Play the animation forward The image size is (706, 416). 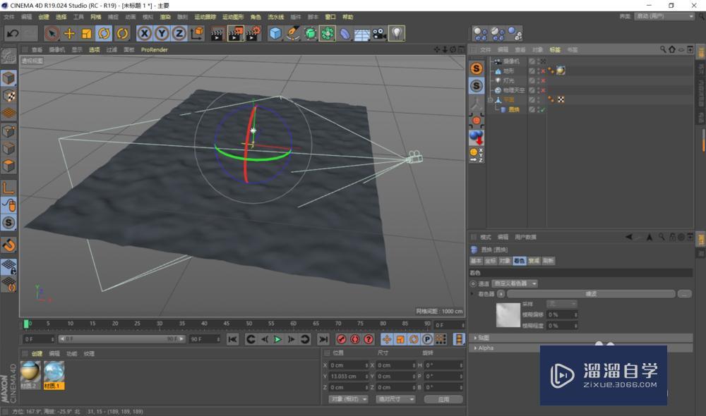tap(277, 340)
